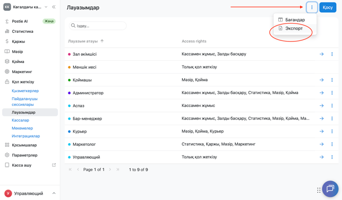
Task: Select Бағандар from the dropdown menu
Action: pyautogui.click(x=295, y=19)
